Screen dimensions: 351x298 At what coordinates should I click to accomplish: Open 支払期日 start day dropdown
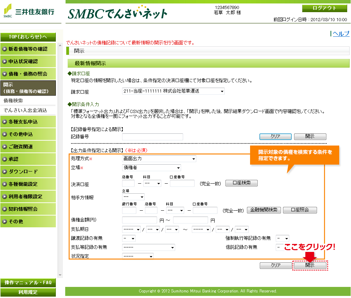[172, 229]
